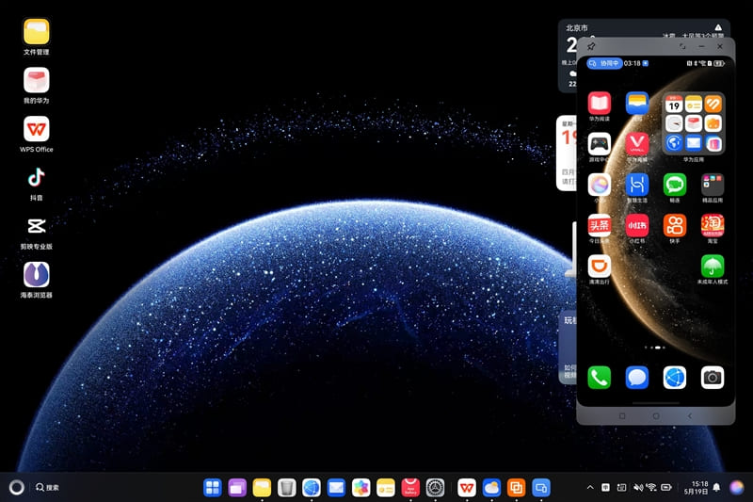Click the 协同中 status pill
Screen dimensions: 753x502
(x=604, y=63)
